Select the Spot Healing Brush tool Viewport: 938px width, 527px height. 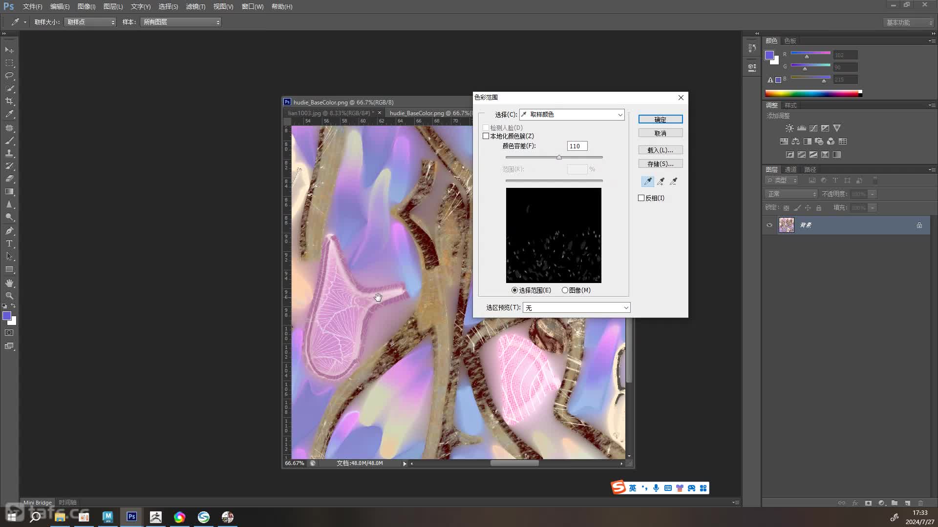point(9,128)
